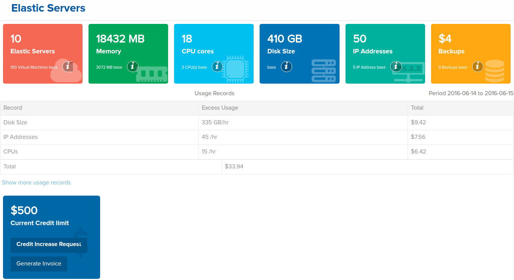This screenshot has height=280, width=514.
Task: Open the Elastic Servers info tooltip icon
Action: click(68, 66)
